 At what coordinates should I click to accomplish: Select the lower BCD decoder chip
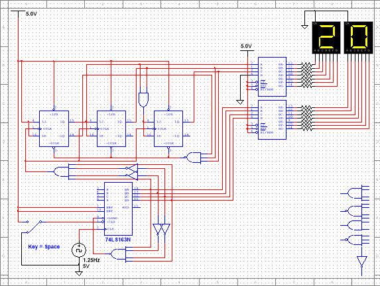click(x=272, y=120)
